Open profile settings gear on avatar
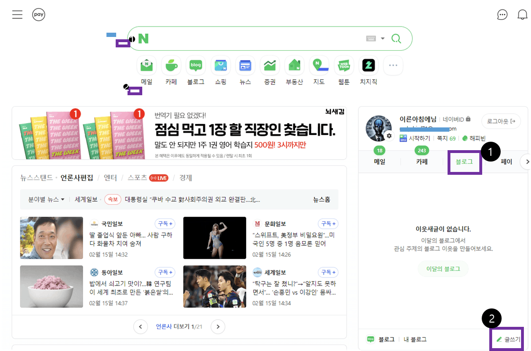 tap(389, 136)
